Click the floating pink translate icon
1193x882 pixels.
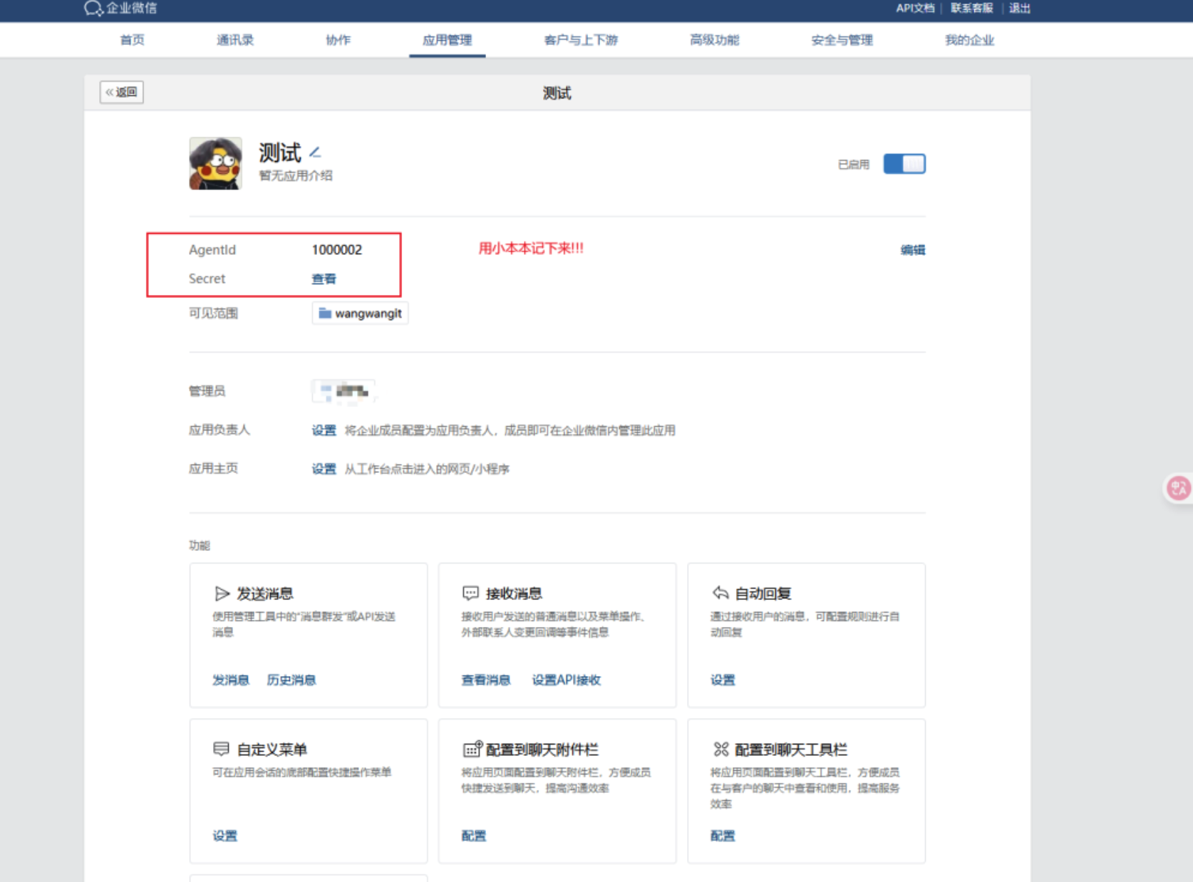point(1178,488)
